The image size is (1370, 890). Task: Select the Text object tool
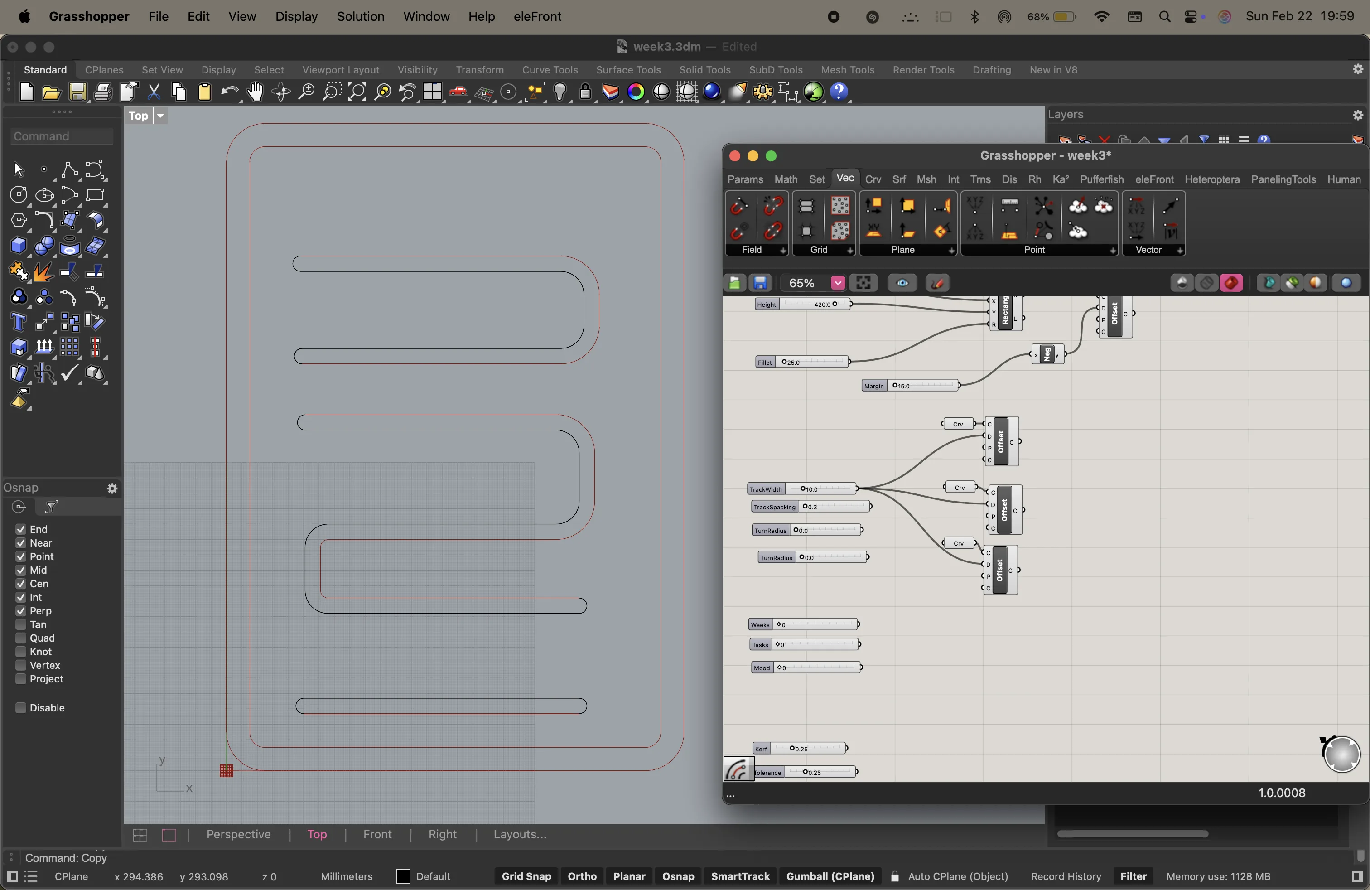(18, 322)
